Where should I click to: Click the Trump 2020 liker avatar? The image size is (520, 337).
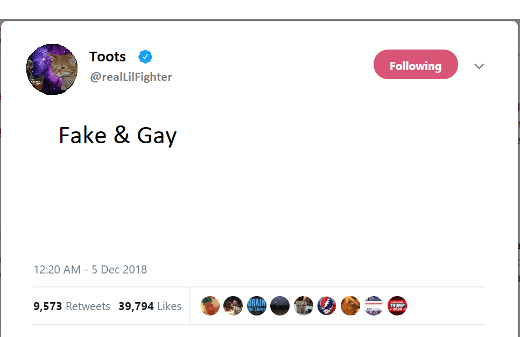coord(397,306)
